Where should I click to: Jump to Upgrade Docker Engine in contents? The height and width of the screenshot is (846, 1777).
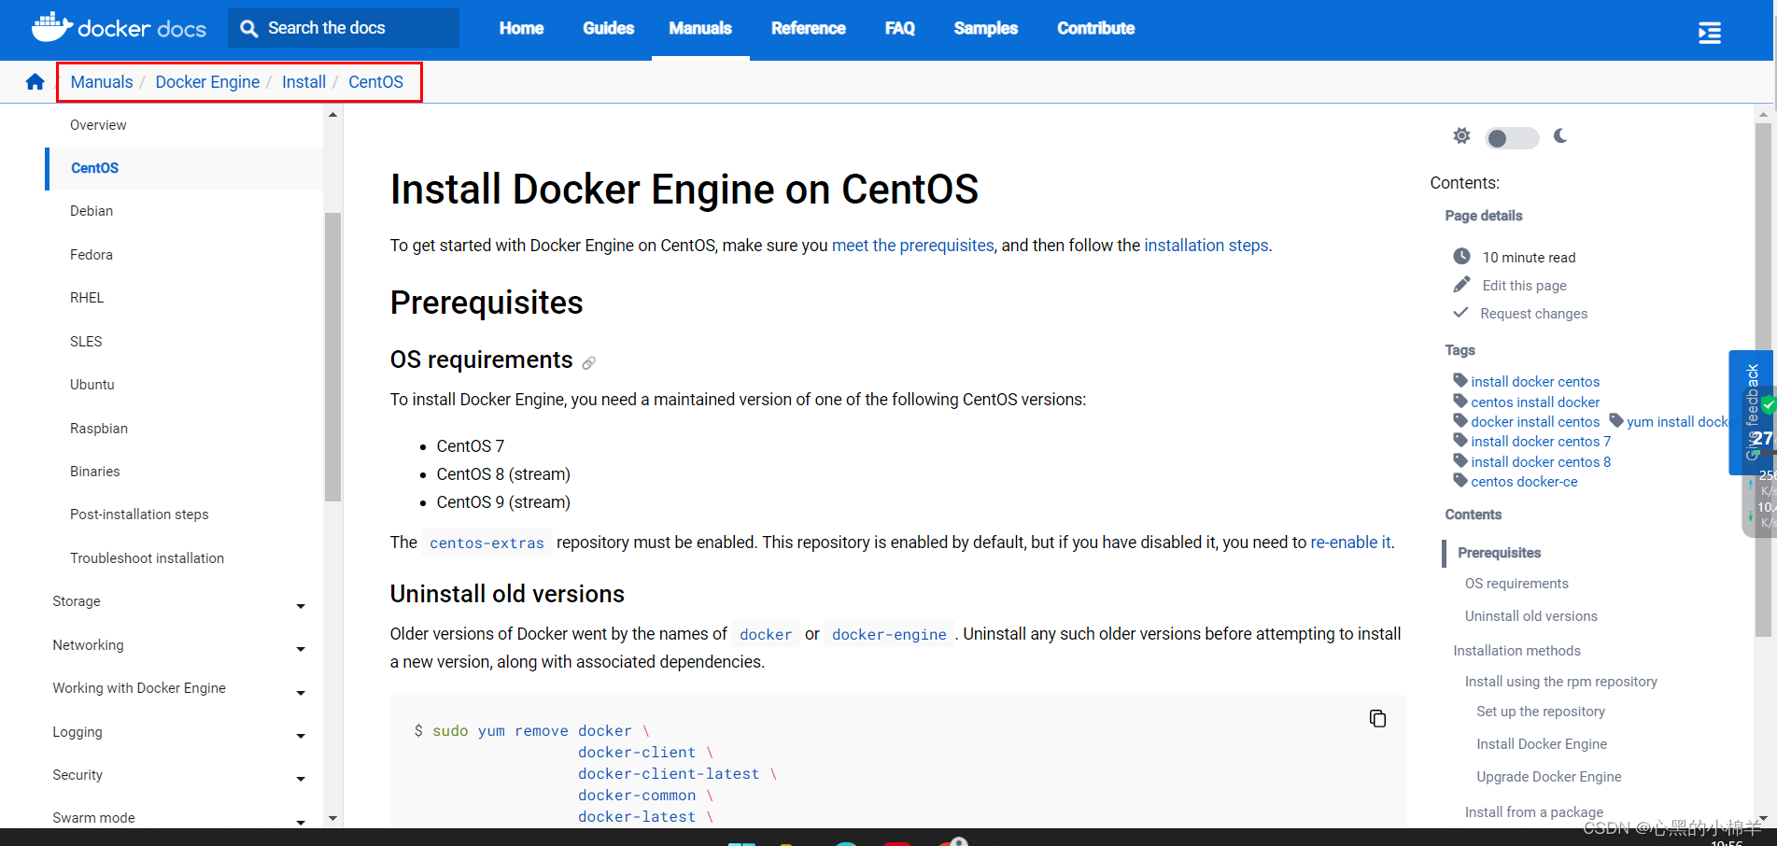[1549, 777]
